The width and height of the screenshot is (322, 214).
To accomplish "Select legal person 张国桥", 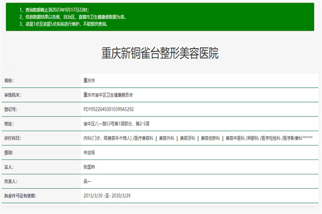I will (89, 167).
